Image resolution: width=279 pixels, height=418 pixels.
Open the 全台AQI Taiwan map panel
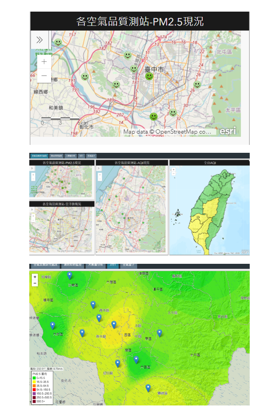pos(209,209)
